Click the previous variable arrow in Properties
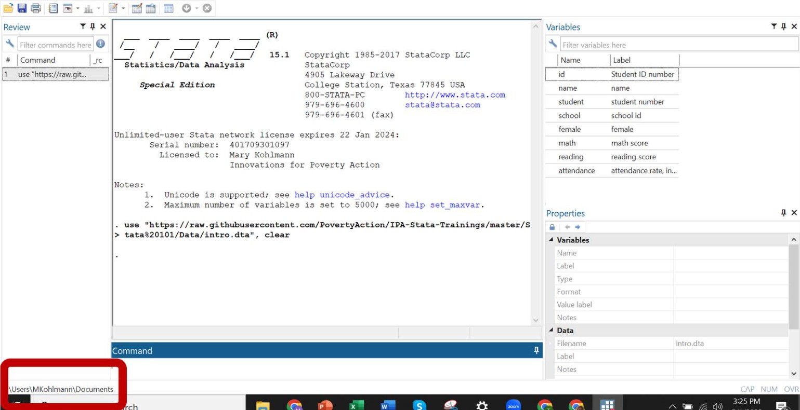Viewport: 800px width, 410px height. click(x=567, y=227)
